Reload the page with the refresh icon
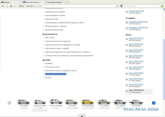The image size is (165, 117). [x=11, y=6]
